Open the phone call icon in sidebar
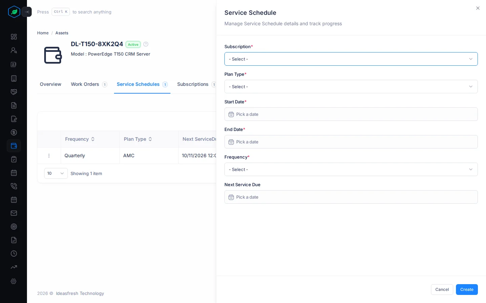The image size is (486, 303). pyautogui.click(x=14, y=186)
